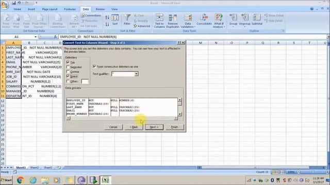The height and width of the screenshot is (185, 330).
Task: Click Group outline tool
Action: [233, 20]
